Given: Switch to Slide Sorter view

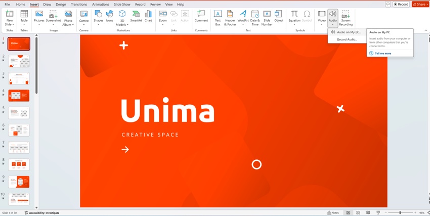Looking at the screenshot, I should pos(358,212).
